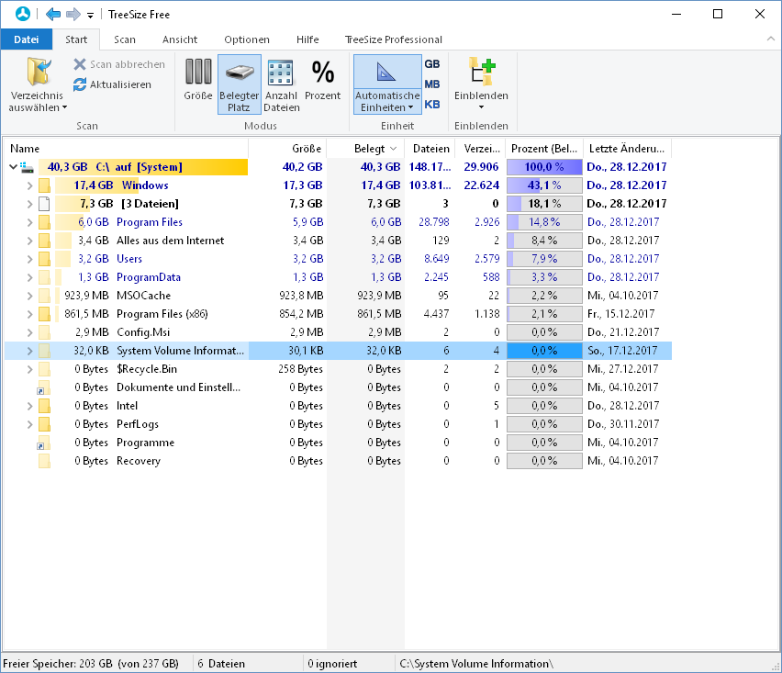782x673 pixels.
Task: Click the 100,0 % bar of C:\
Action: (544, 167)
